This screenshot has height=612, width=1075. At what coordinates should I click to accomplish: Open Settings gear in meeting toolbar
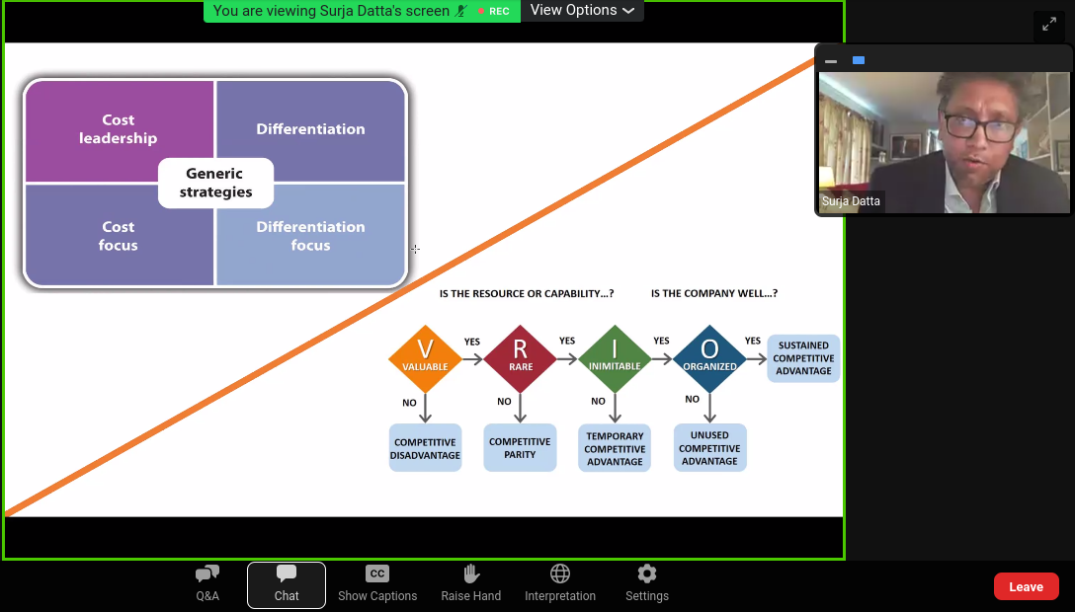pos(647,583)
